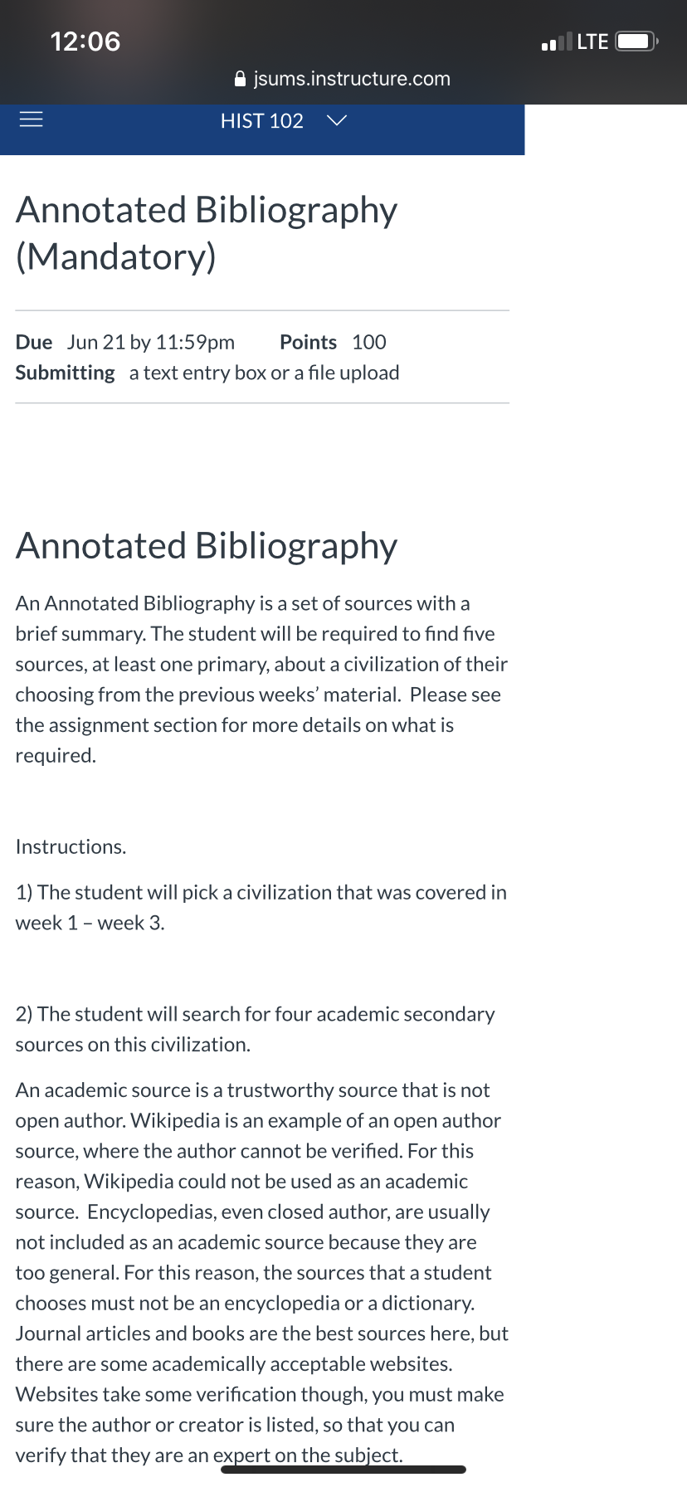The height and width of the screenshot is (1487, 687).
Task: Tap the cellular signal strength icon
Action: pyautogui.click(x=557, y=41)
